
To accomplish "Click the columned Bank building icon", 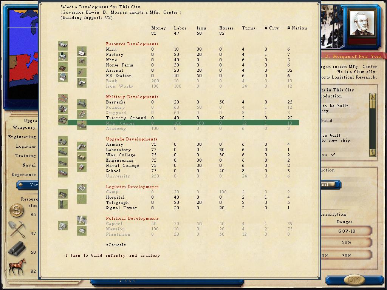I will (63, 77).
